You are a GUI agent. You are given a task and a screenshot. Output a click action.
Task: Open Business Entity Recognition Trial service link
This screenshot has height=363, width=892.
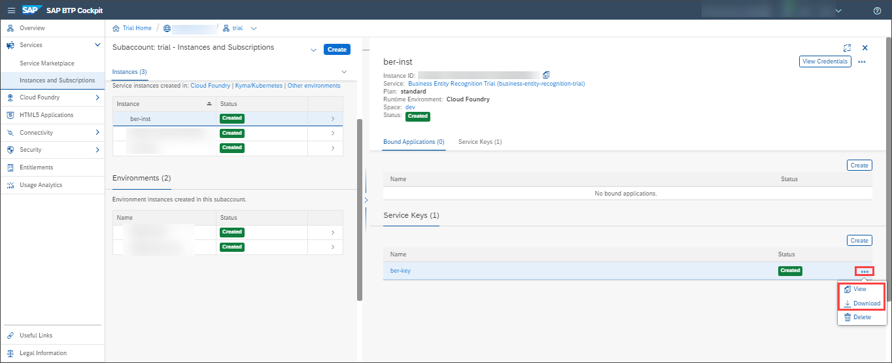click(496, 84)
